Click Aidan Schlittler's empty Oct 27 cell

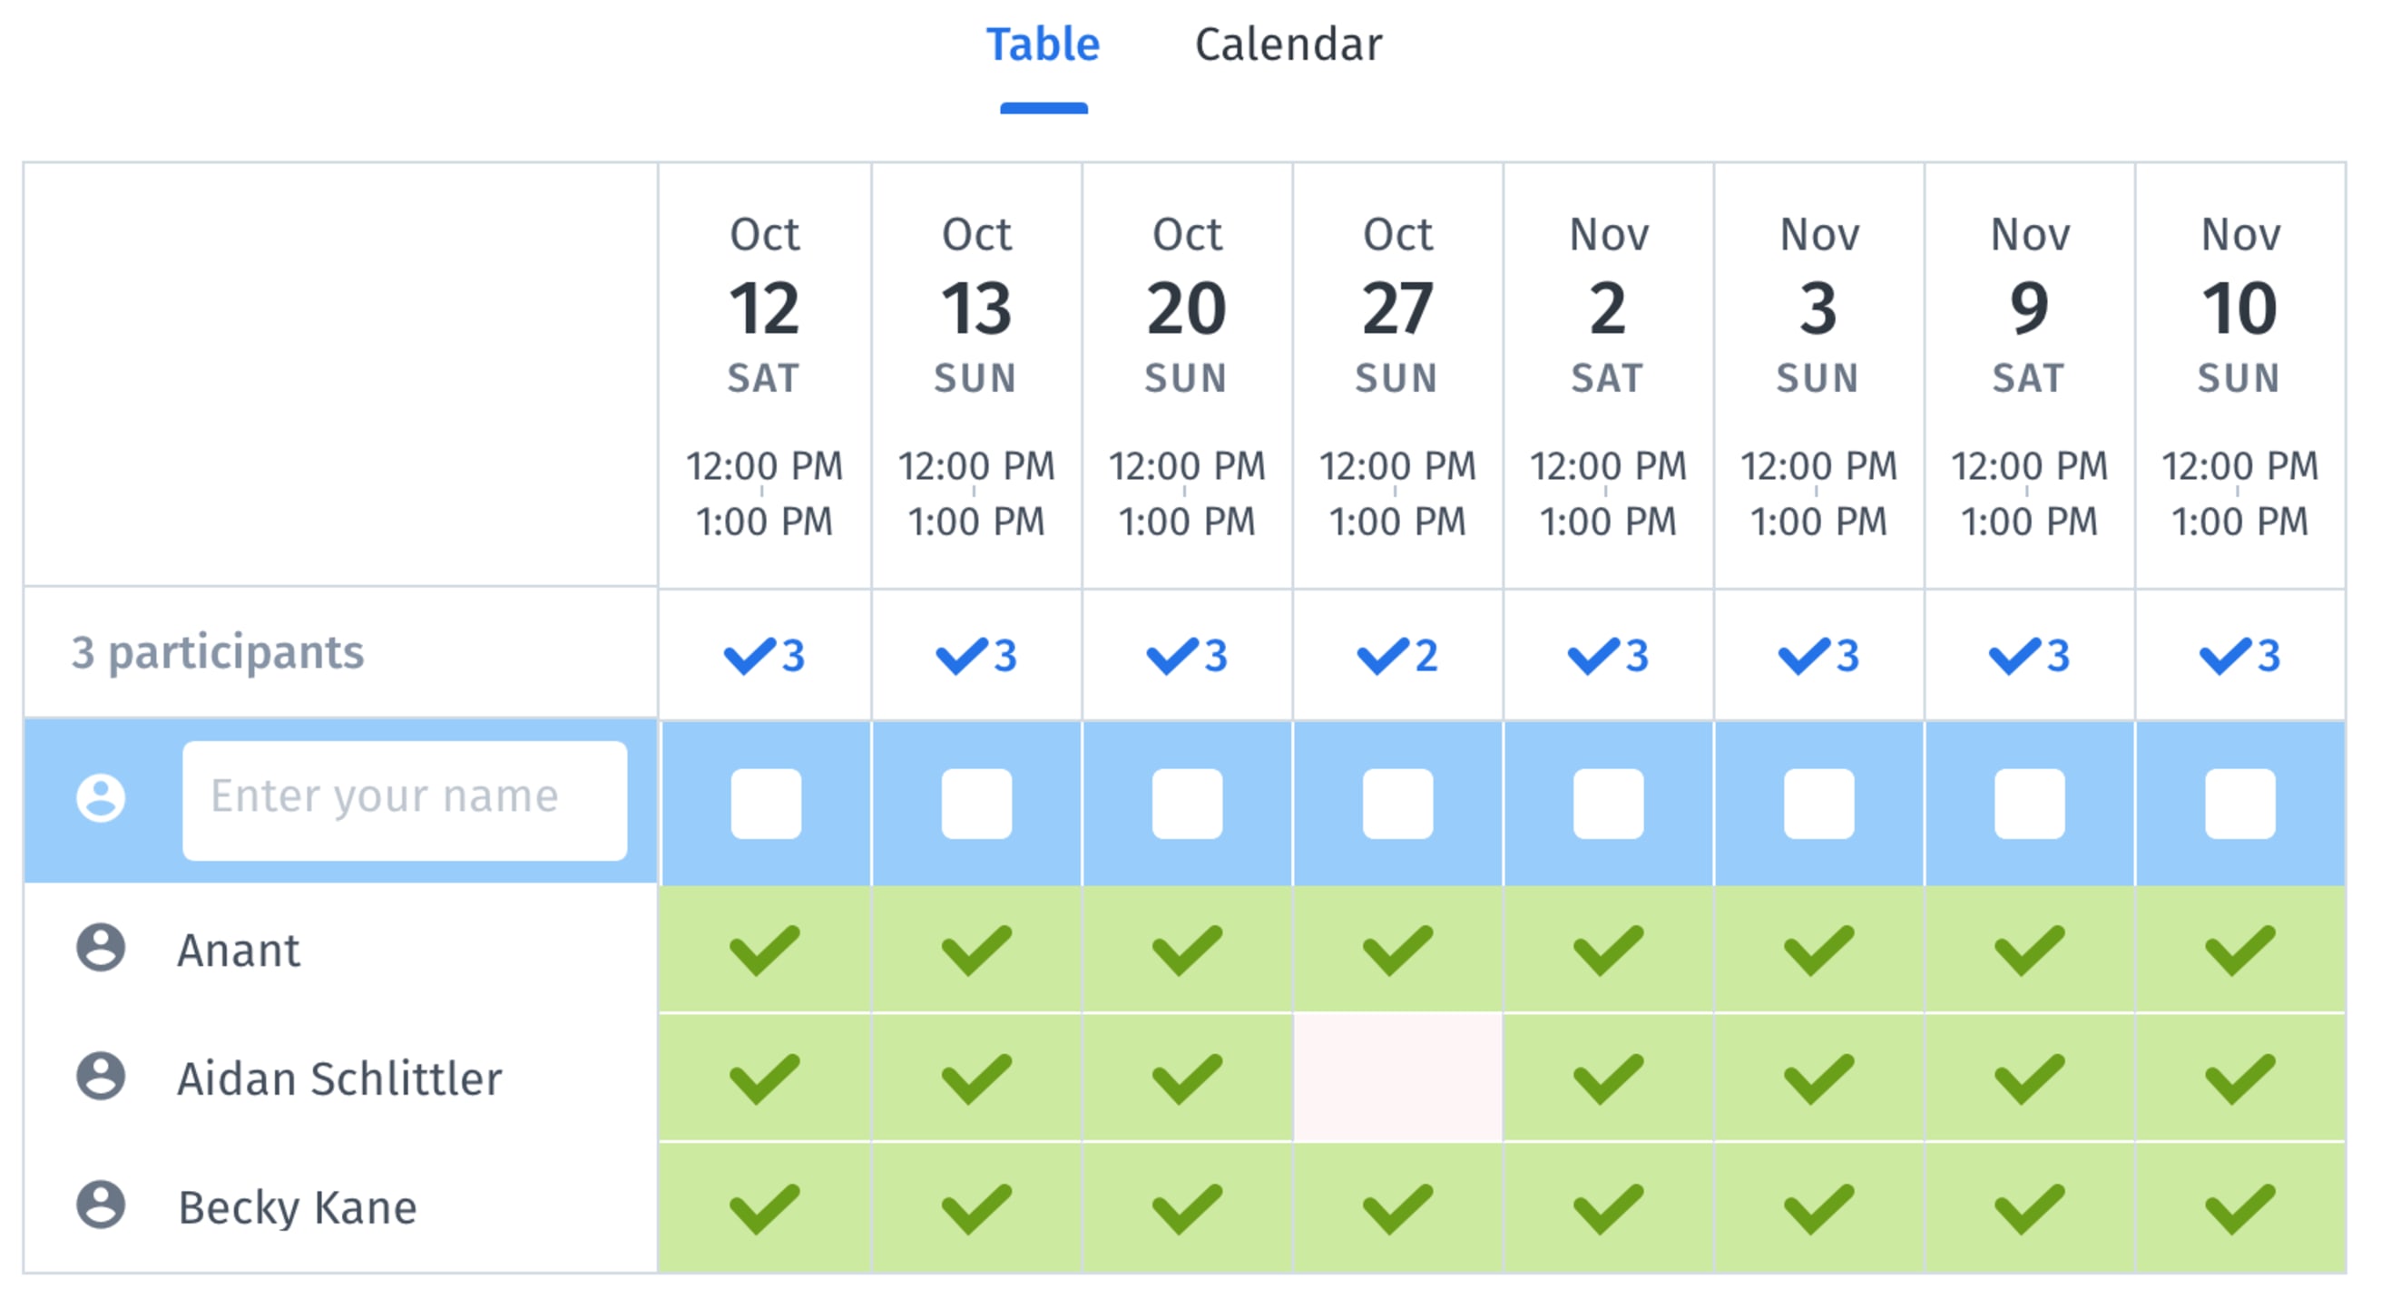click(1397, 1078)
